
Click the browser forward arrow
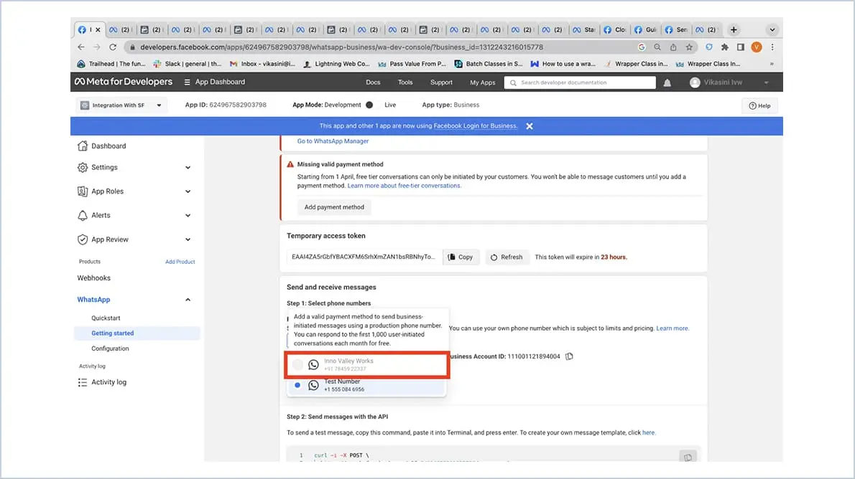point(96,47)
